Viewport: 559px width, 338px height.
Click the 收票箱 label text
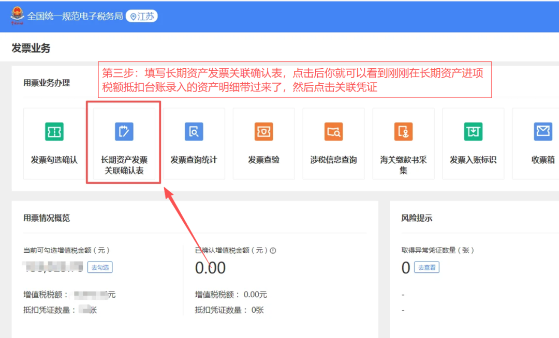point(543,160)
